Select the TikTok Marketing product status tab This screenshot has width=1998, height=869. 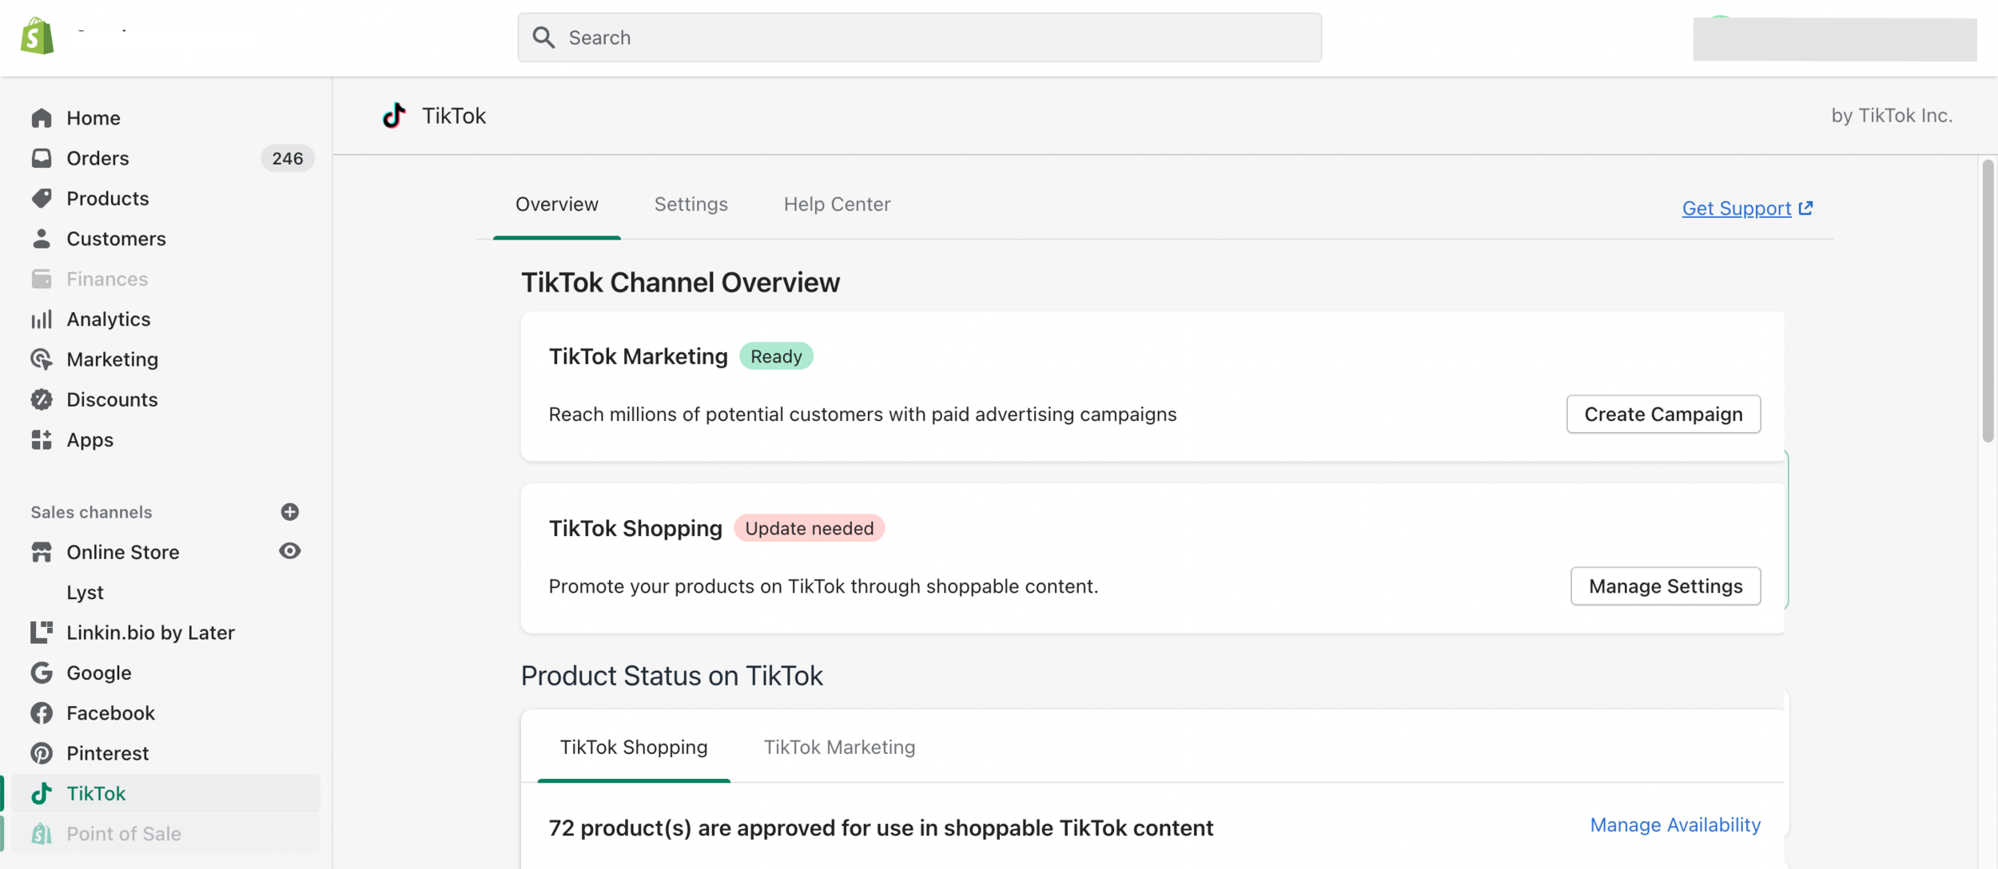[x=839, y=747]
